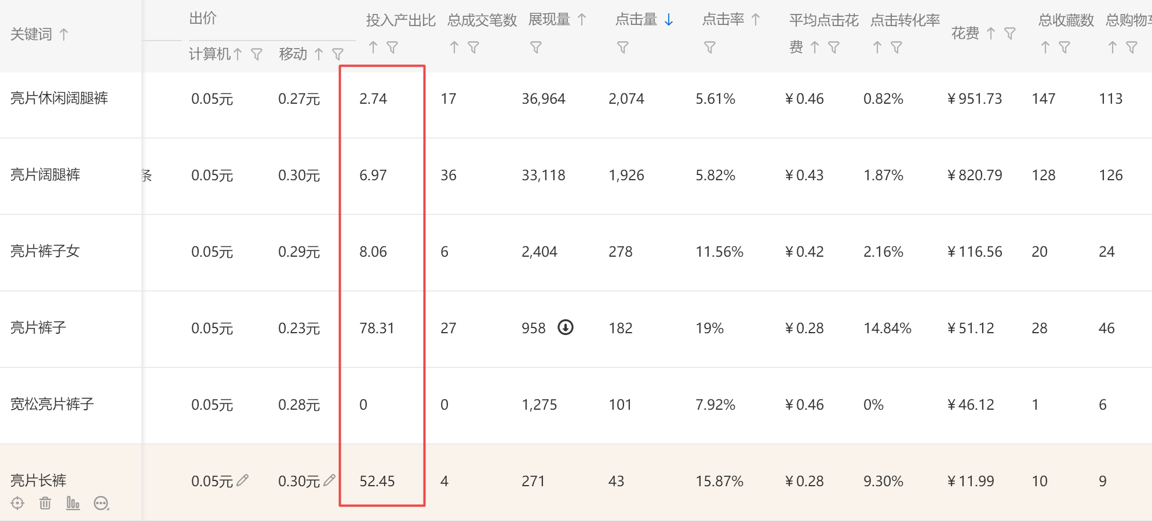The width and height of the screenshot is (1152, 521).
Task: Select keyword 亮片裤子女
Action: [x=45, y=251]
